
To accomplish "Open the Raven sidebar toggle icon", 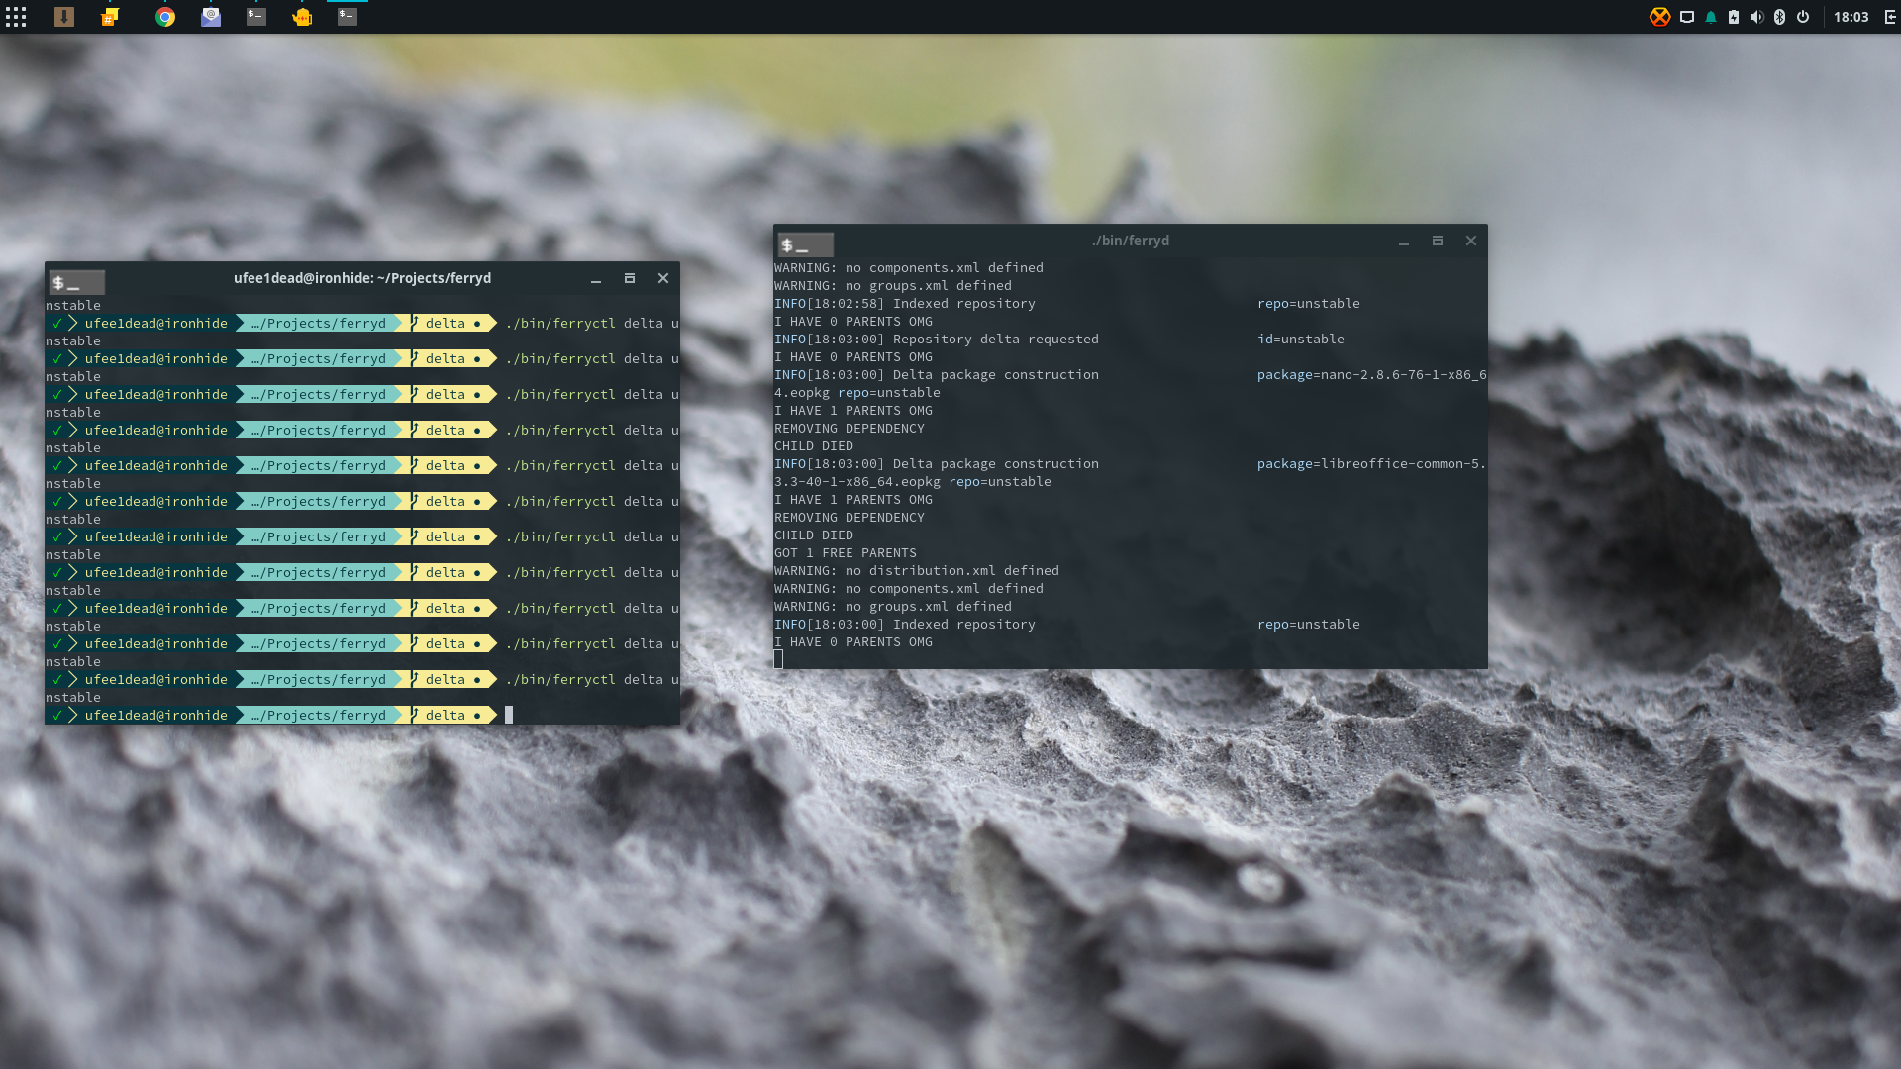I will point(1890,17).
